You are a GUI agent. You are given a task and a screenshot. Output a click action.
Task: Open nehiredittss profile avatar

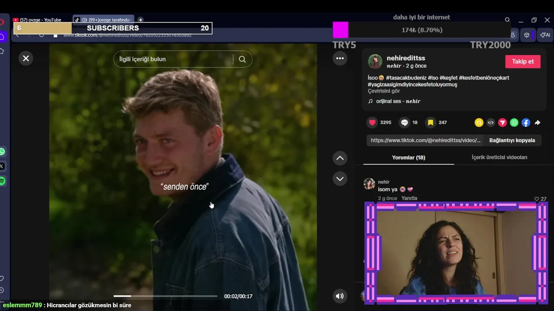pyautogui.click(x=375, y=61)
